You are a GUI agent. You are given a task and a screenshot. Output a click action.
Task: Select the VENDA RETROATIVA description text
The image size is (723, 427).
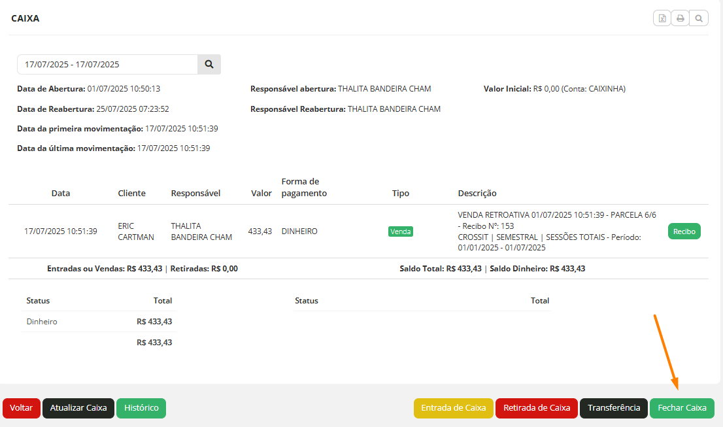[557, 231]
